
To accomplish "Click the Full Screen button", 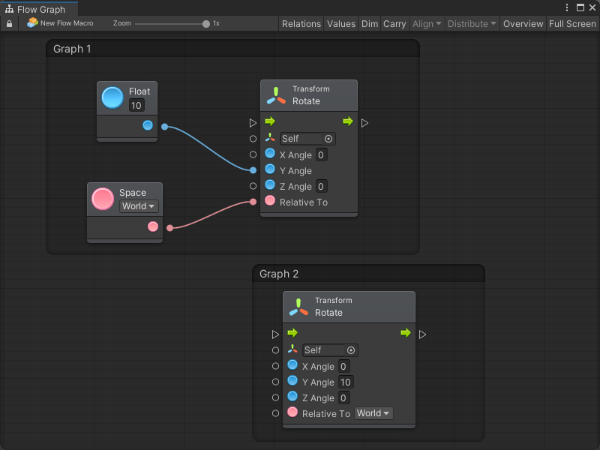I will 572,24.
